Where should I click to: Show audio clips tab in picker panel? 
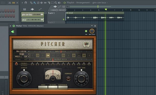(32, 9)
